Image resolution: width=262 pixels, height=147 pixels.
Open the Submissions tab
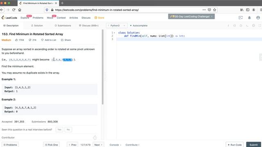pyautogui.click(x=63, y=25)
